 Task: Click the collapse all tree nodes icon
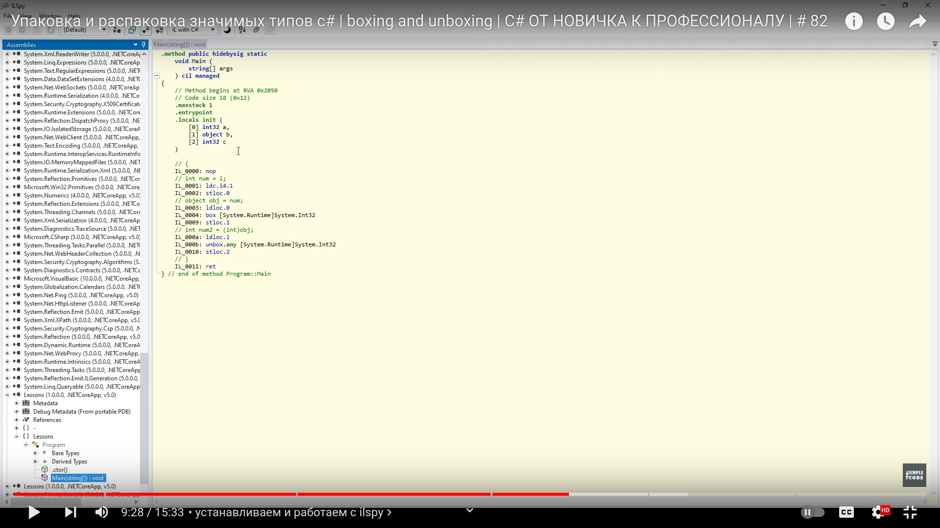click(x=256, y=30)
